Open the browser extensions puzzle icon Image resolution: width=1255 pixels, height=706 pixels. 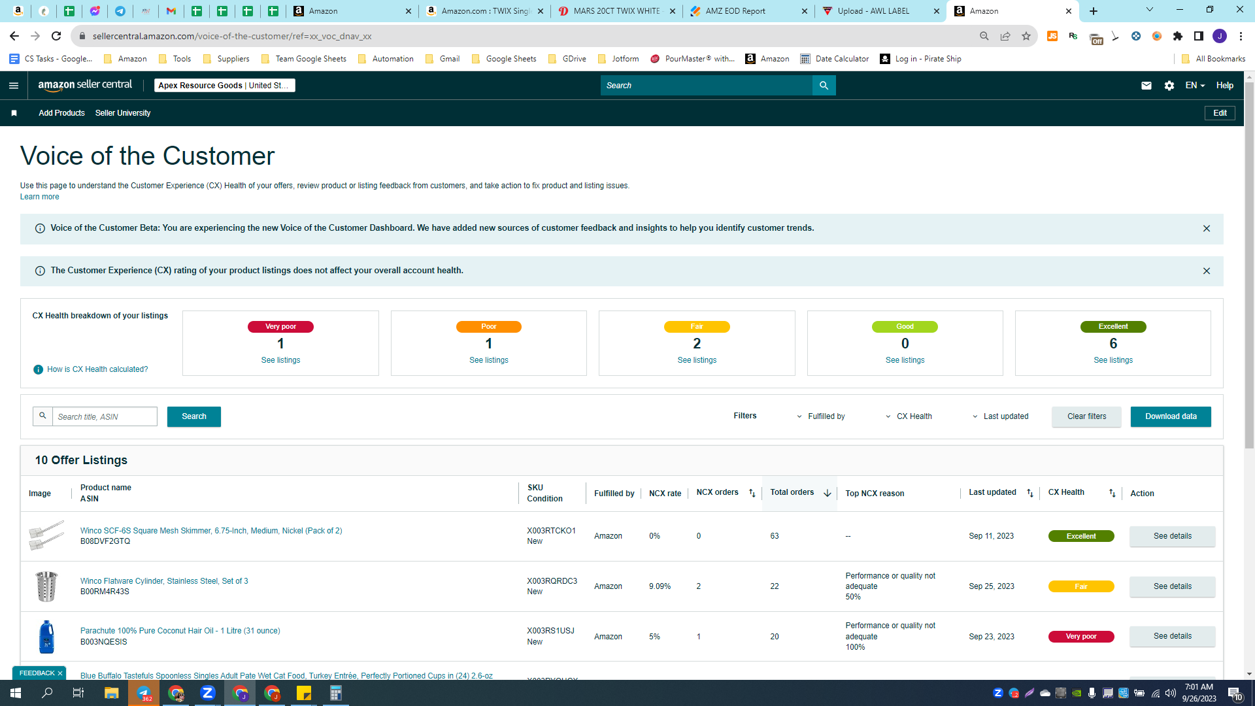pyautogui.click(x=1178, y=36)
